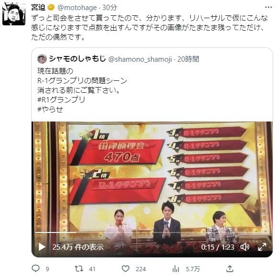Play the embedded video
Screen dimensions: 276x276
(x=42, y=247)
